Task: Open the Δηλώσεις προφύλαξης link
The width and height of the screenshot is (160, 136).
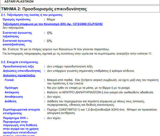Action: pyautogui.click(x=19, y=75)
